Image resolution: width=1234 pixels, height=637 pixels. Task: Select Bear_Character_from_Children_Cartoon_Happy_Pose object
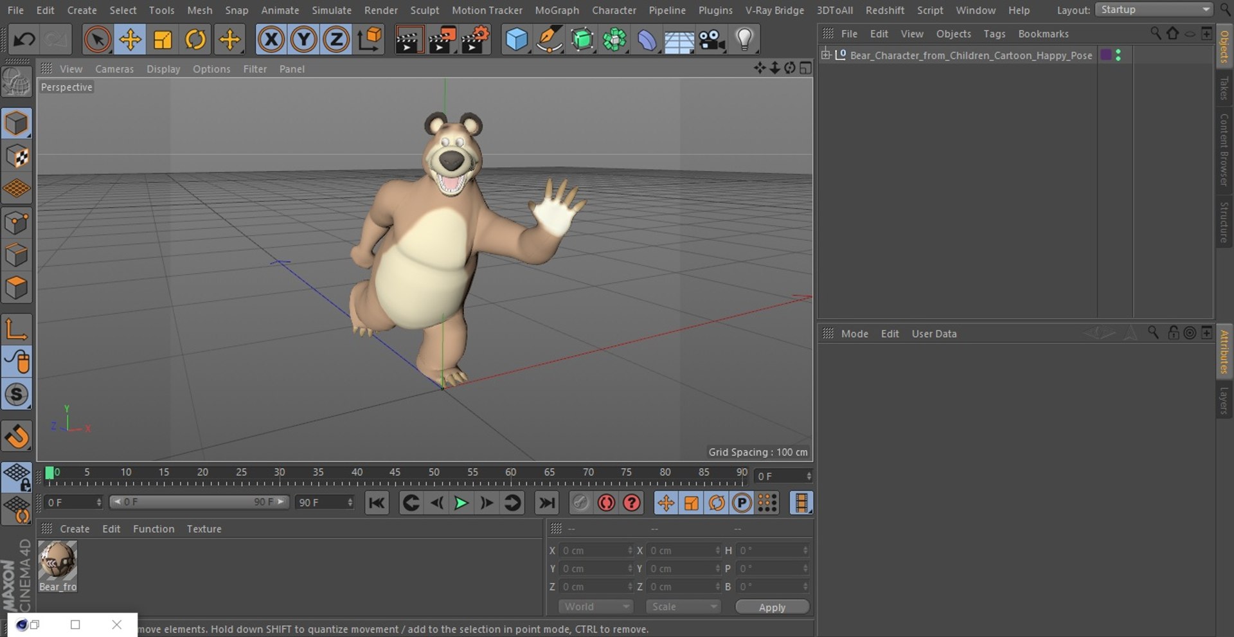971,55
